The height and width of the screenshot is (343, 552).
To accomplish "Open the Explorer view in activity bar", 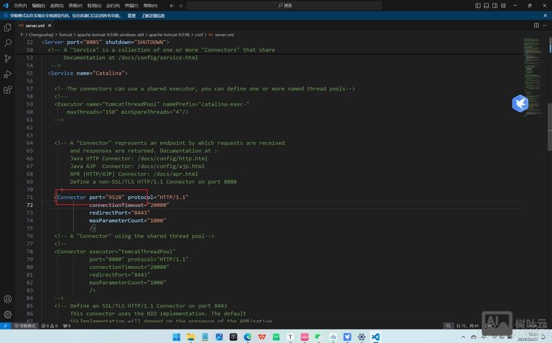I will (x=8, y=28).
